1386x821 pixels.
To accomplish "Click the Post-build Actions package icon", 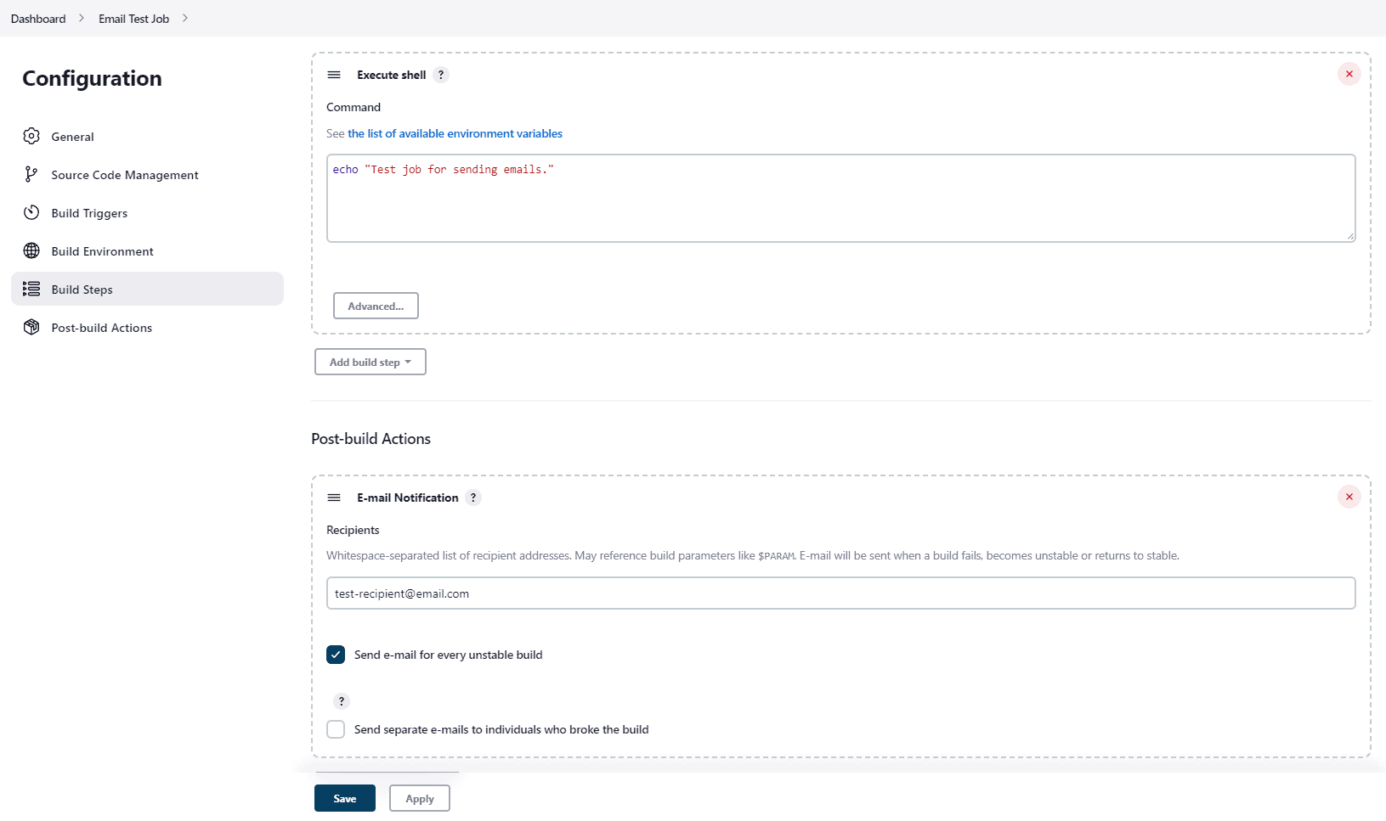I will 31,327.
